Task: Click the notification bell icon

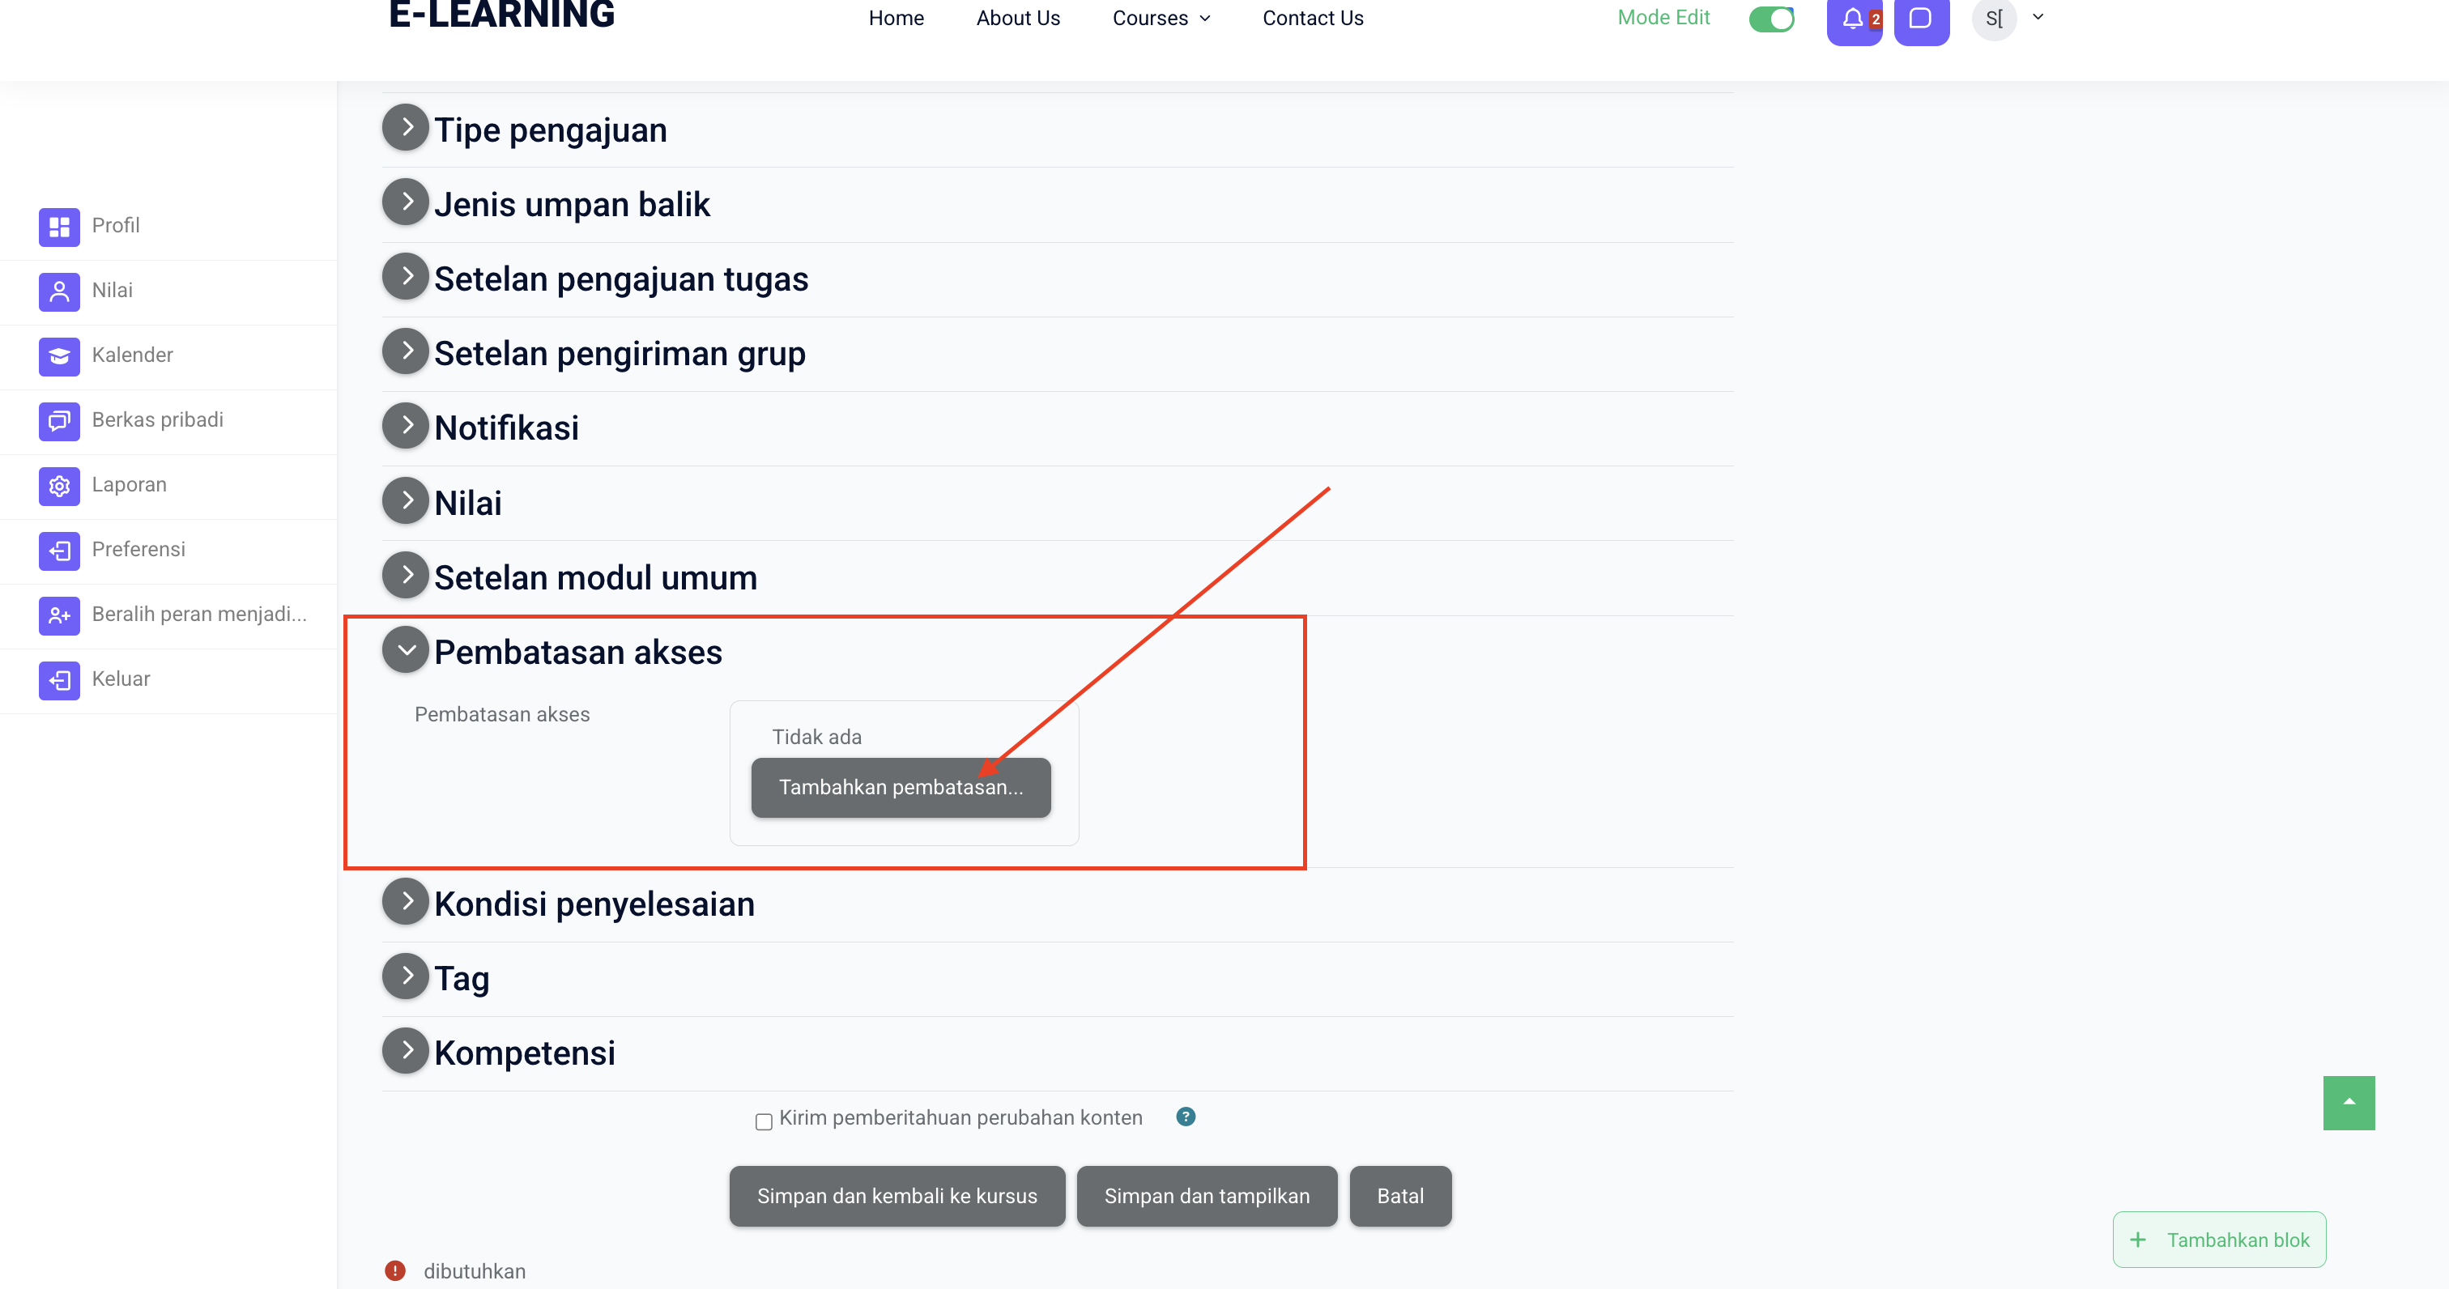Action: coord(1852,19)
